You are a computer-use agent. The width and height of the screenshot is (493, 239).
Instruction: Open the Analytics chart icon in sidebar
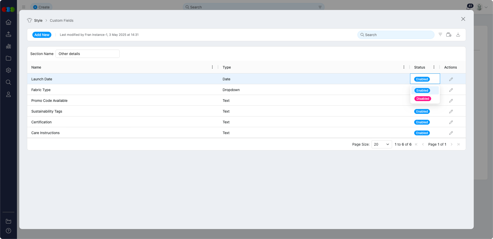tap(8, 46)
